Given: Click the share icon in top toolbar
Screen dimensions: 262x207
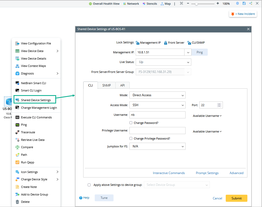Looking at the screenshot, I should (251, 3).
